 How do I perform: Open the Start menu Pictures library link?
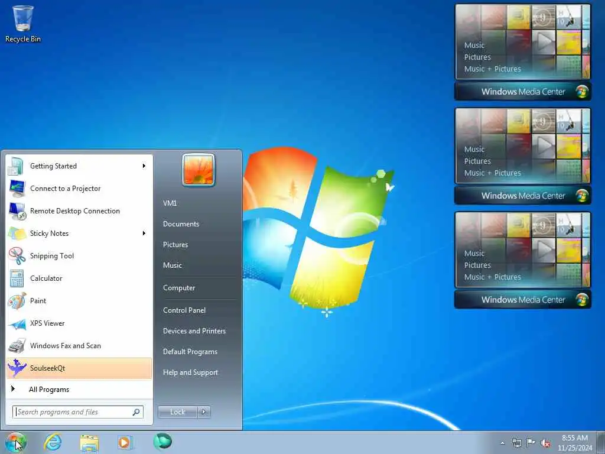click(175, 245)
